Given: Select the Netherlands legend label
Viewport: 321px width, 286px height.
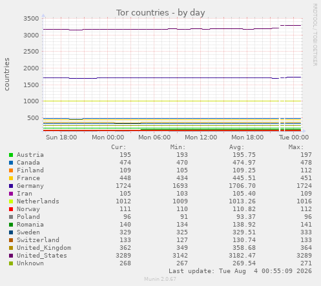Looking at the screenshot, I should pos(38,201).
